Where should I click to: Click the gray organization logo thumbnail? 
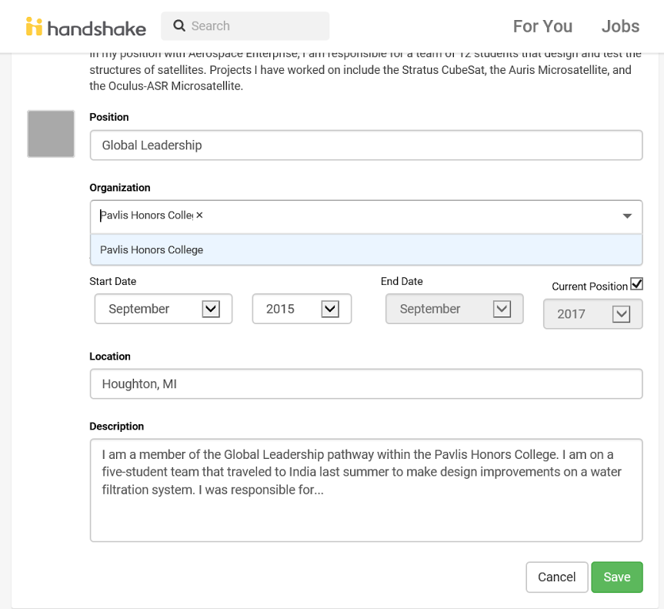point(51,134)
